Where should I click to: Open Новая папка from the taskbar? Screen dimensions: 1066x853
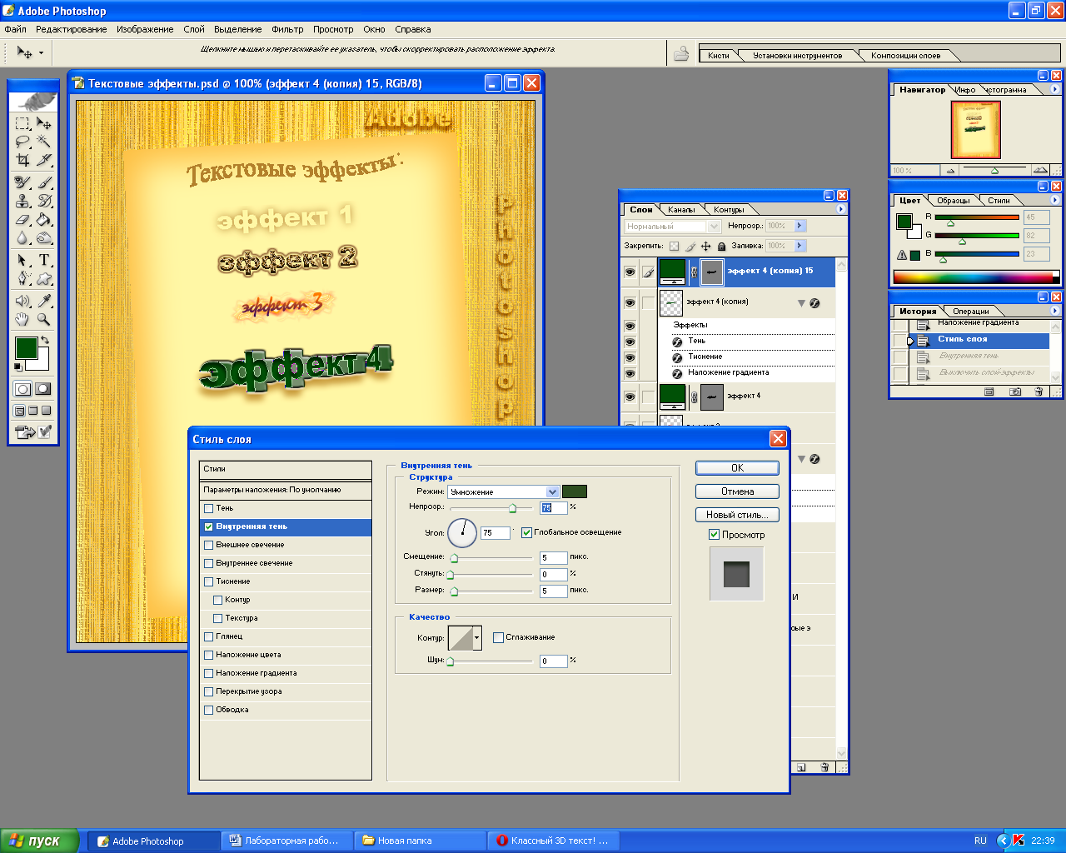419,841
